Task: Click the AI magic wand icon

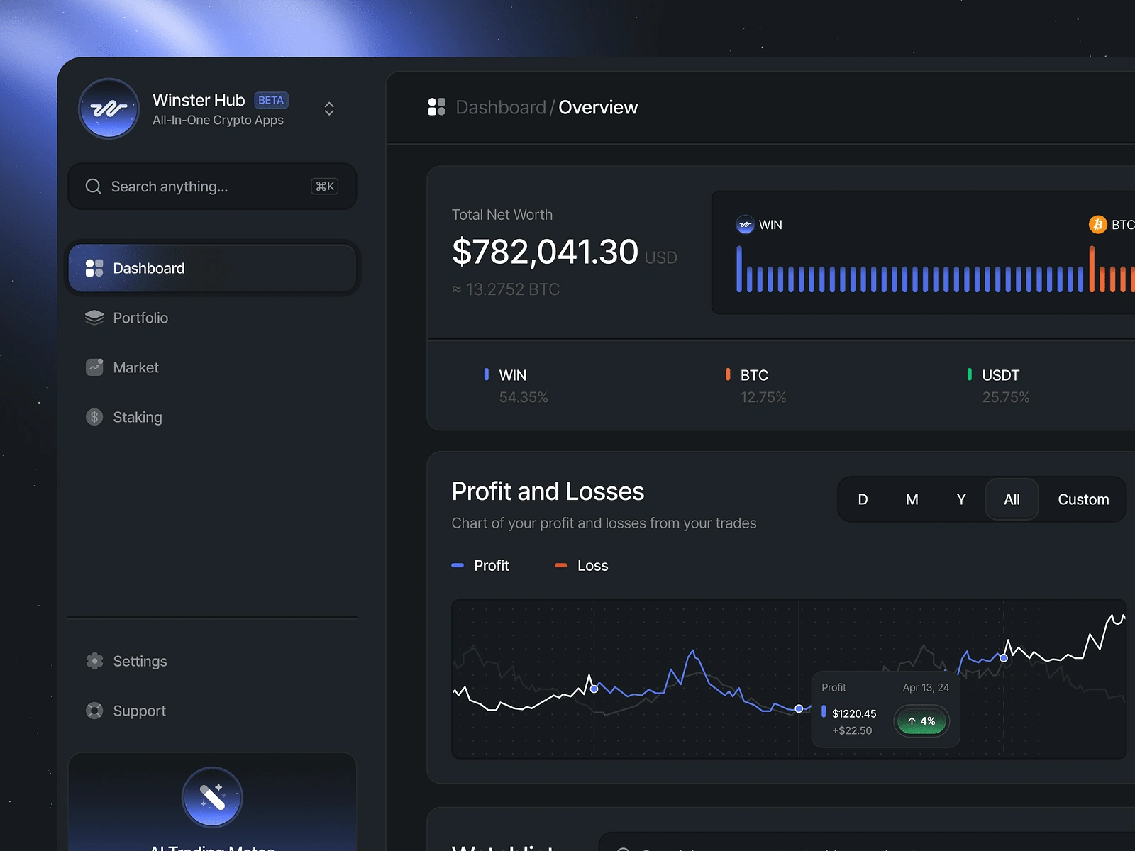Action: coord(212,797)
